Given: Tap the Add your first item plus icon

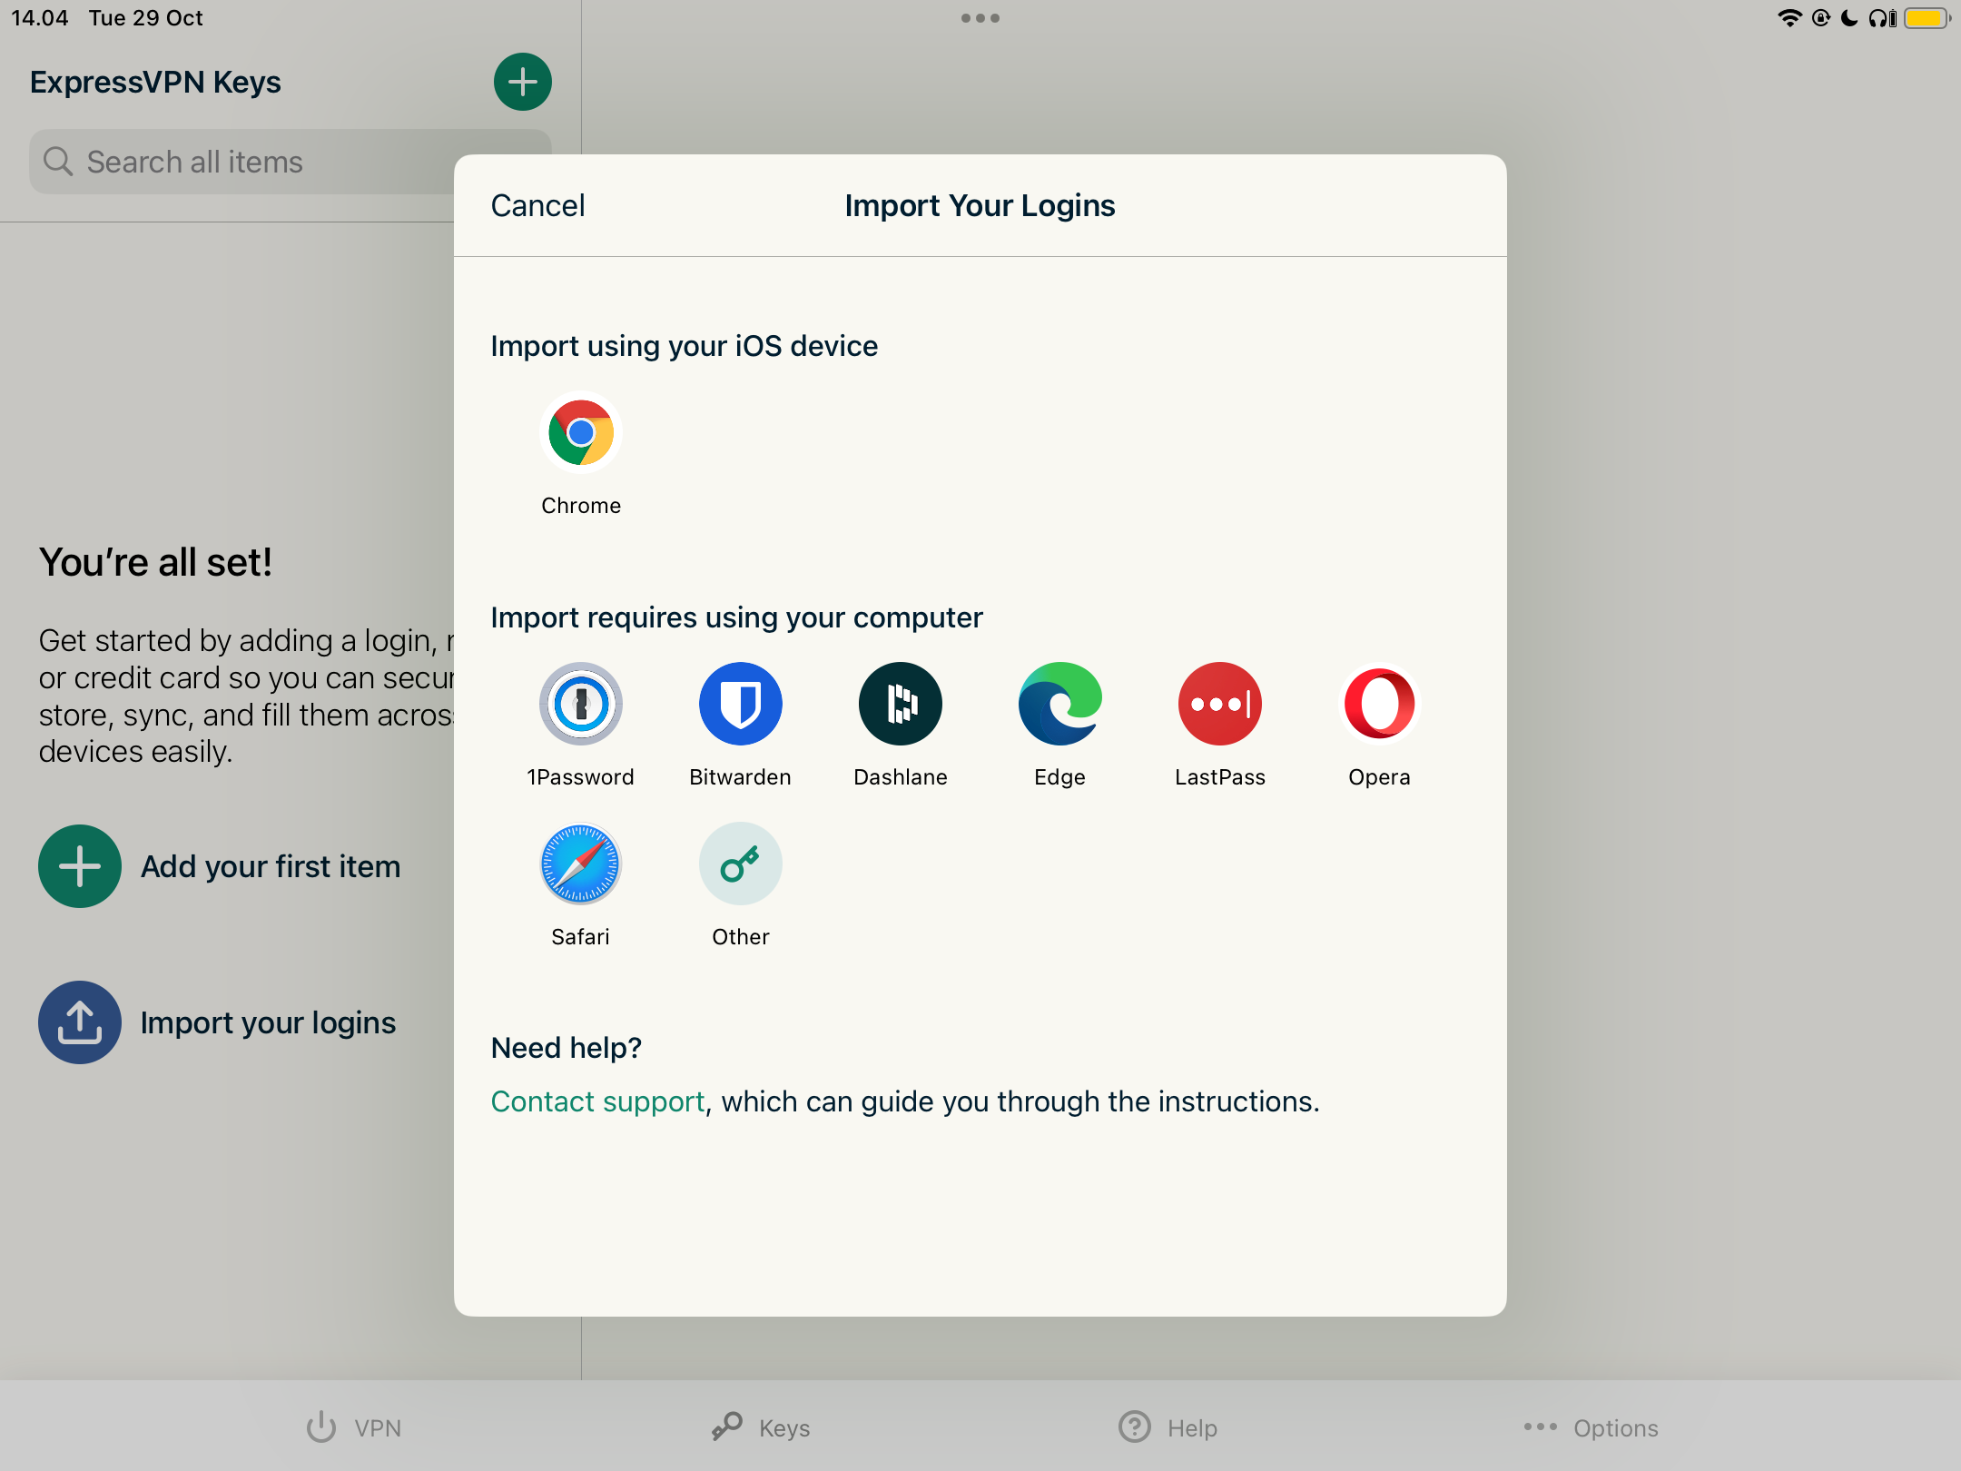Looking at the screenshot, I should (x=80, y=866).
